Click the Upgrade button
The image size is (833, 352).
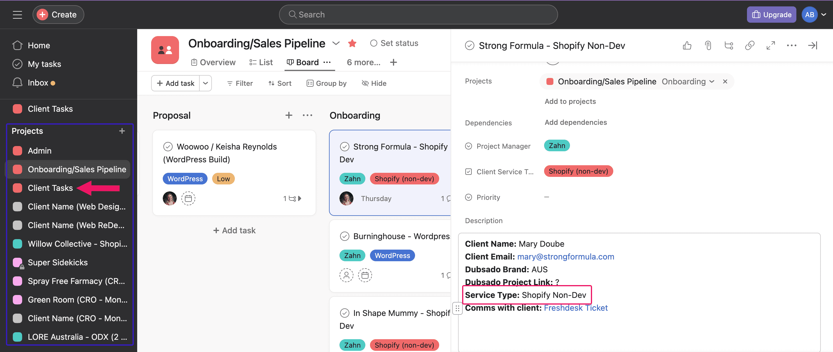[771, 14]
